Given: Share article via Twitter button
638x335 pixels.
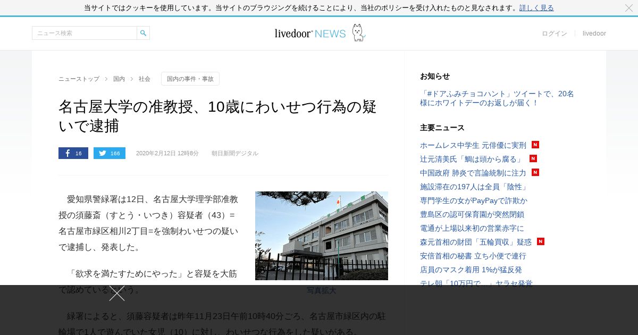Looking at the screenshot, I should click(110, 153).
